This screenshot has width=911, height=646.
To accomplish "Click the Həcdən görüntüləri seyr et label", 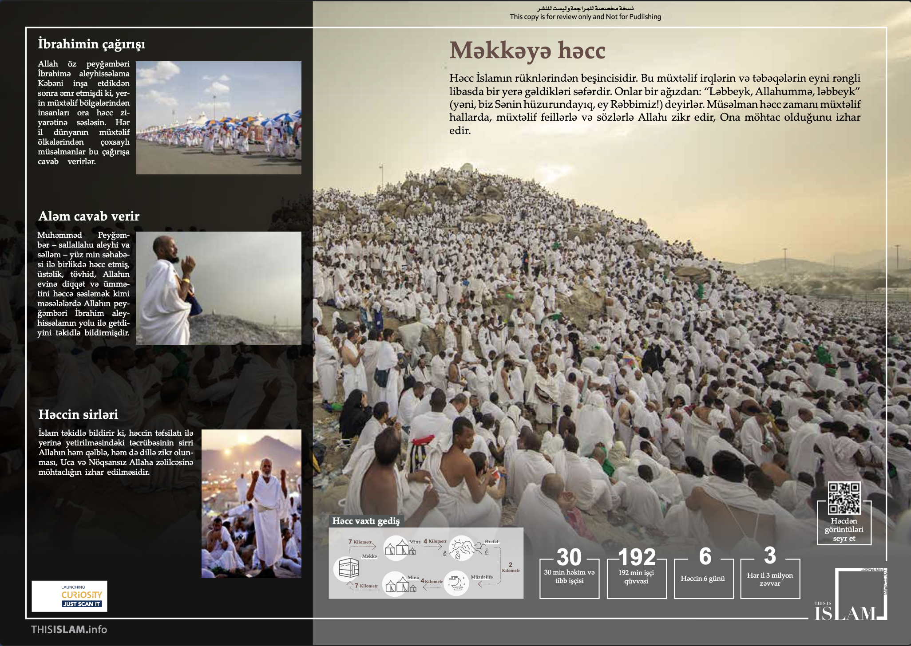I will [x=844, y=529].
